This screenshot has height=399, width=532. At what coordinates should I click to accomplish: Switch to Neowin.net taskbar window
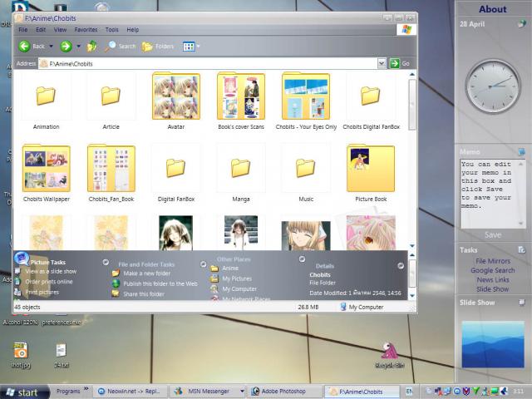130,392
